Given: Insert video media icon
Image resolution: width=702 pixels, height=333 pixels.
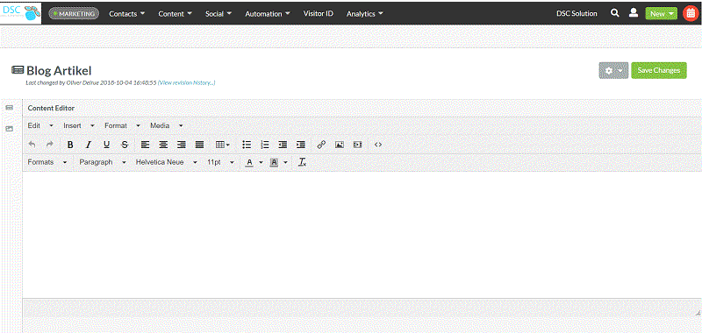Looking at the screenshot, I should [x=357, y=145].
